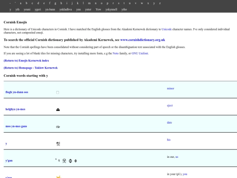Jump to the 'ygeri' anchor
The image size is (237, 178).
(x=38, y=10)
